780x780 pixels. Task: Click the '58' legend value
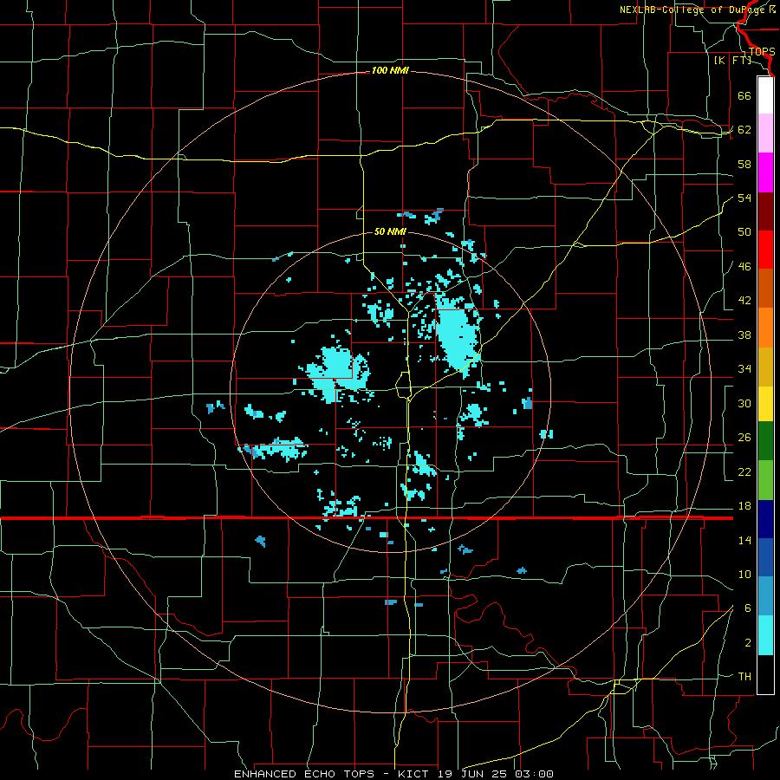(744, 164)
